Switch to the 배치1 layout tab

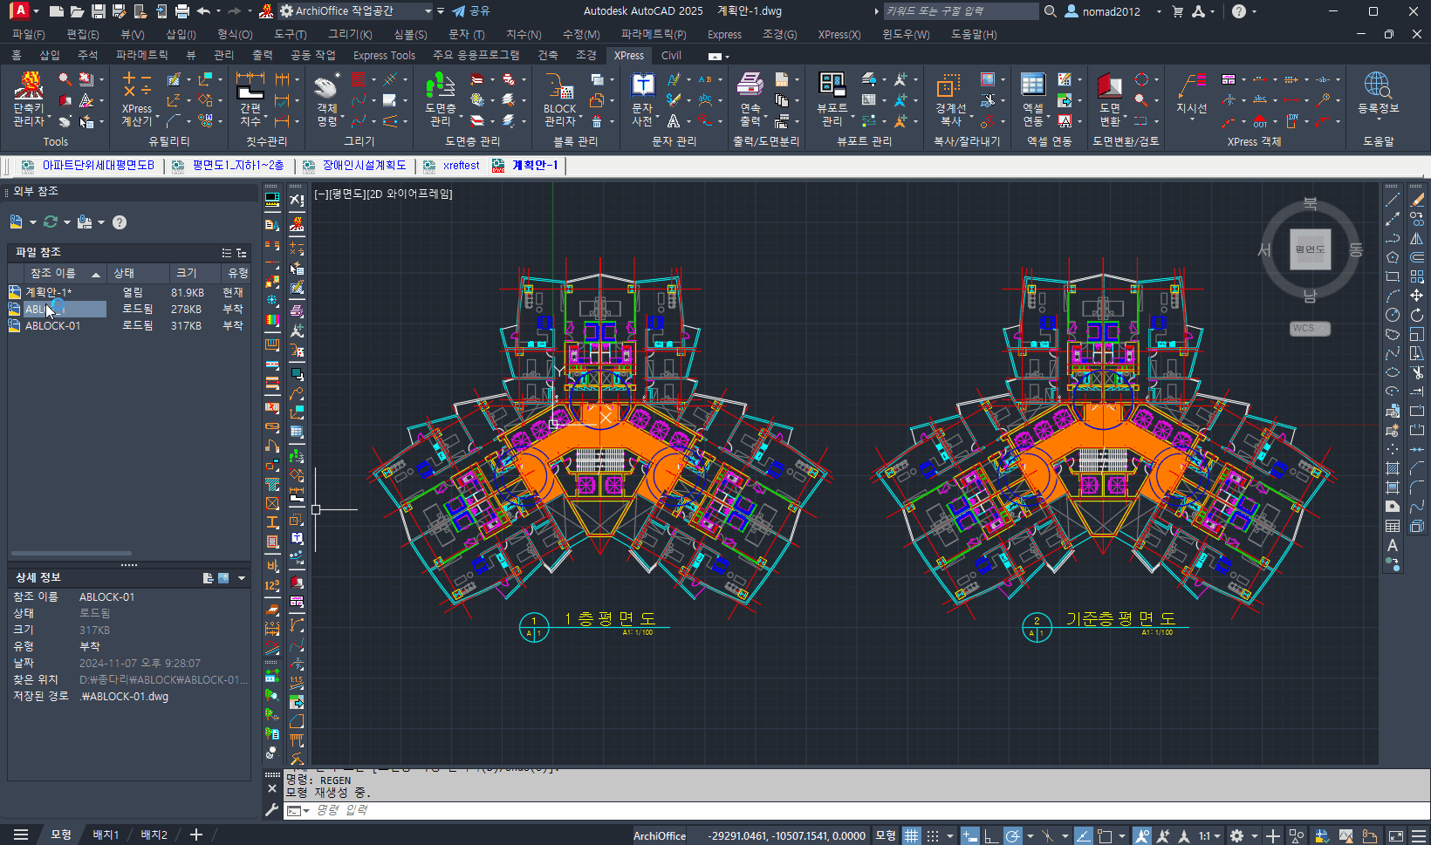[106, 835]
